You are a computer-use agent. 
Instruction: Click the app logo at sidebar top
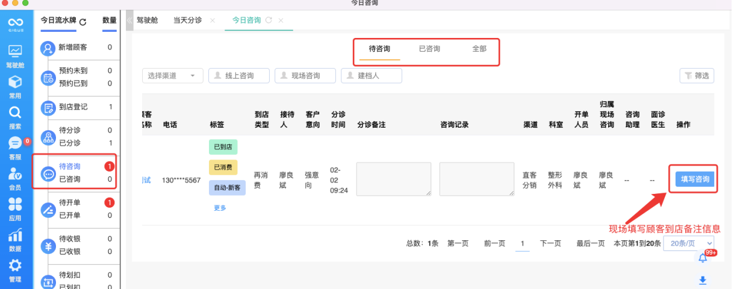(15, 25)
